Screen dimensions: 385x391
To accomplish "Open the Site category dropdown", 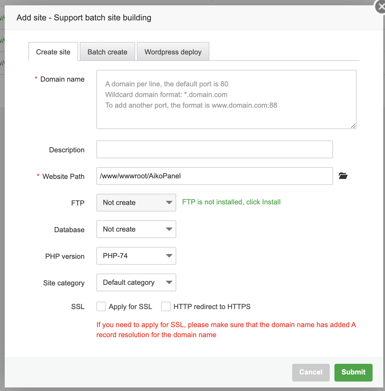I will click(x=136, y=282).
